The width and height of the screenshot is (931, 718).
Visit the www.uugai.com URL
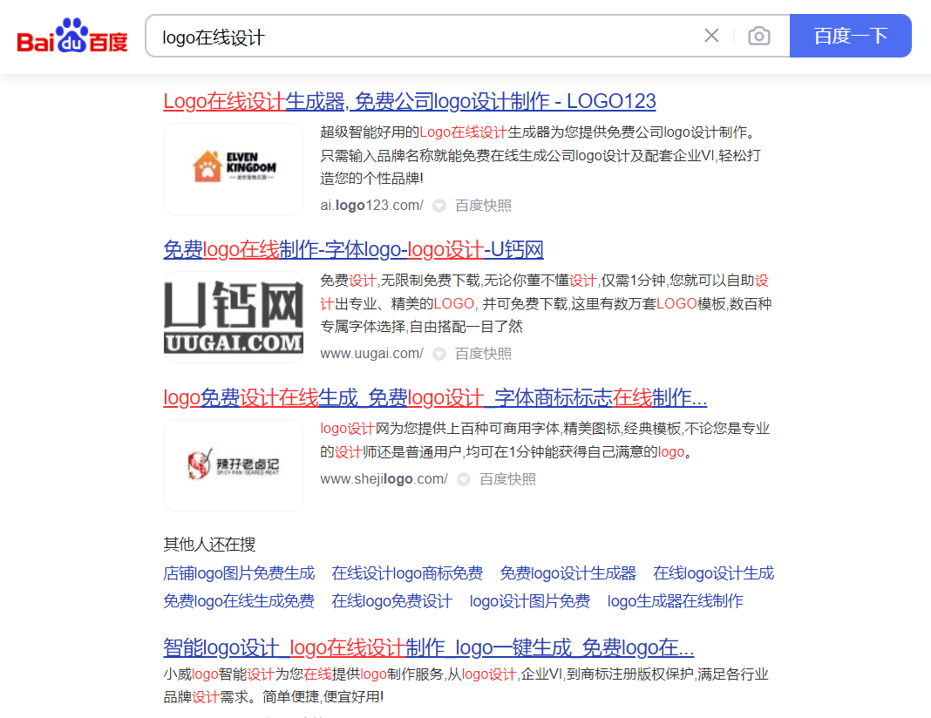tap(371, 354)
